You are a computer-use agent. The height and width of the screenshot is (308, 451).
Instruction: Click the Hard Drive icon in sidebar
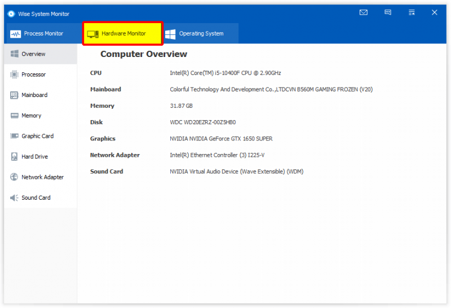(15, 156)
